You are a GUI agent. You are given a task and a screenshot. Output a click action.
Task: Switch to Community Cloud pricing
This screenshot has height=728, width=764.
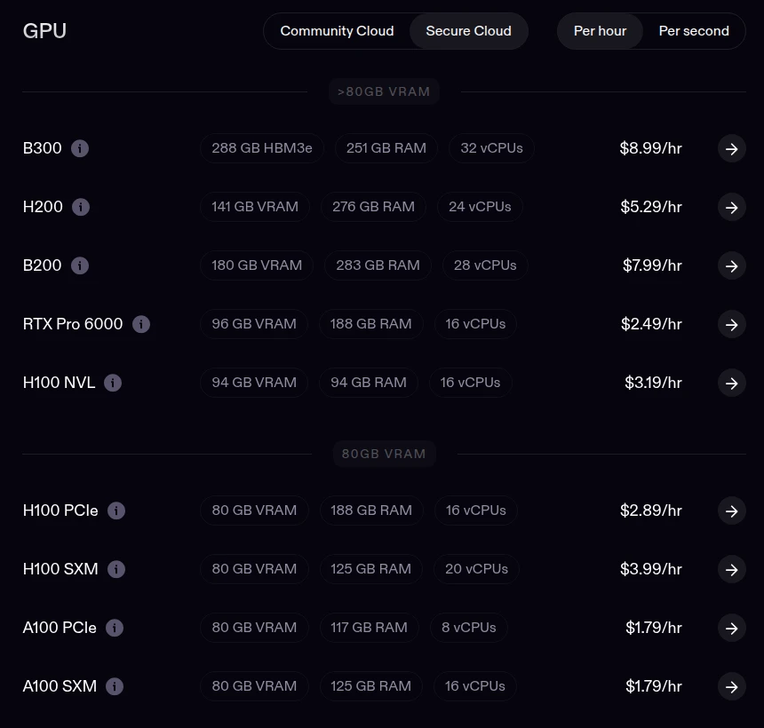(337, 31)
